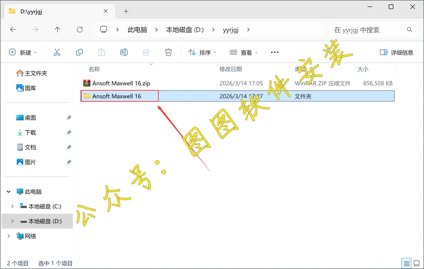Click the Cut scissors icon
424x269 pixels.
tap(57, 52)
